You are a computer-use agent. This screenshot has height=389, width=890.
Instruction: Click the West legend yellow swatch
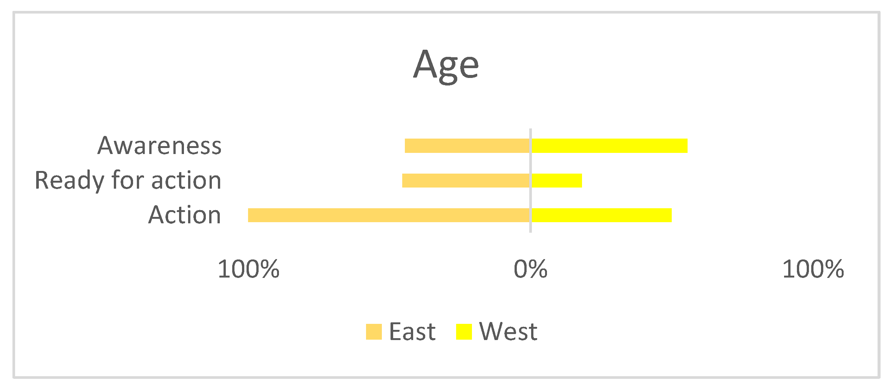click(464, 332)
